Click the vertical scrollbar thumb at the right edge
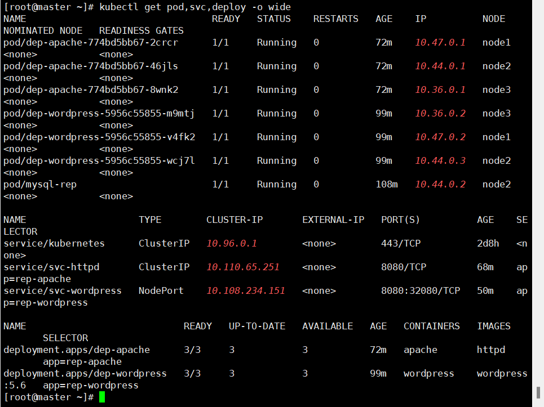The width and height of the screenshot is (544, 407). click(538, 393)
